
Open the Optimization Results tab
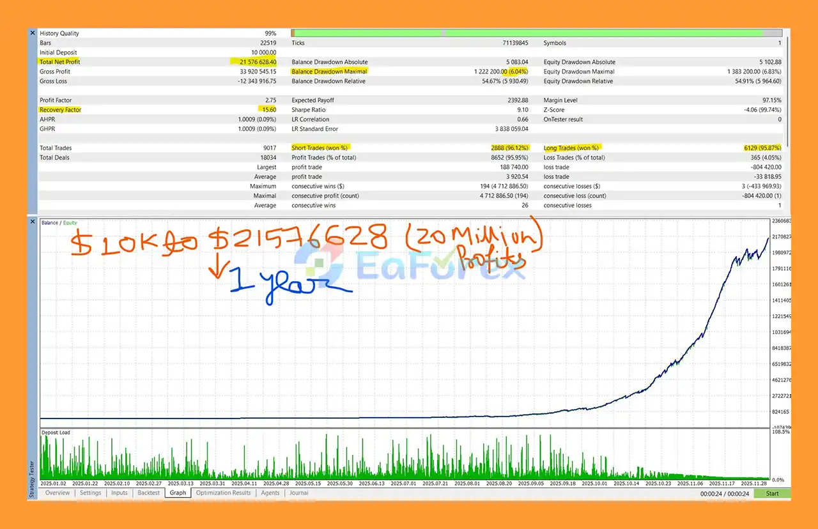pyautogui.click(x=223, y=493)
